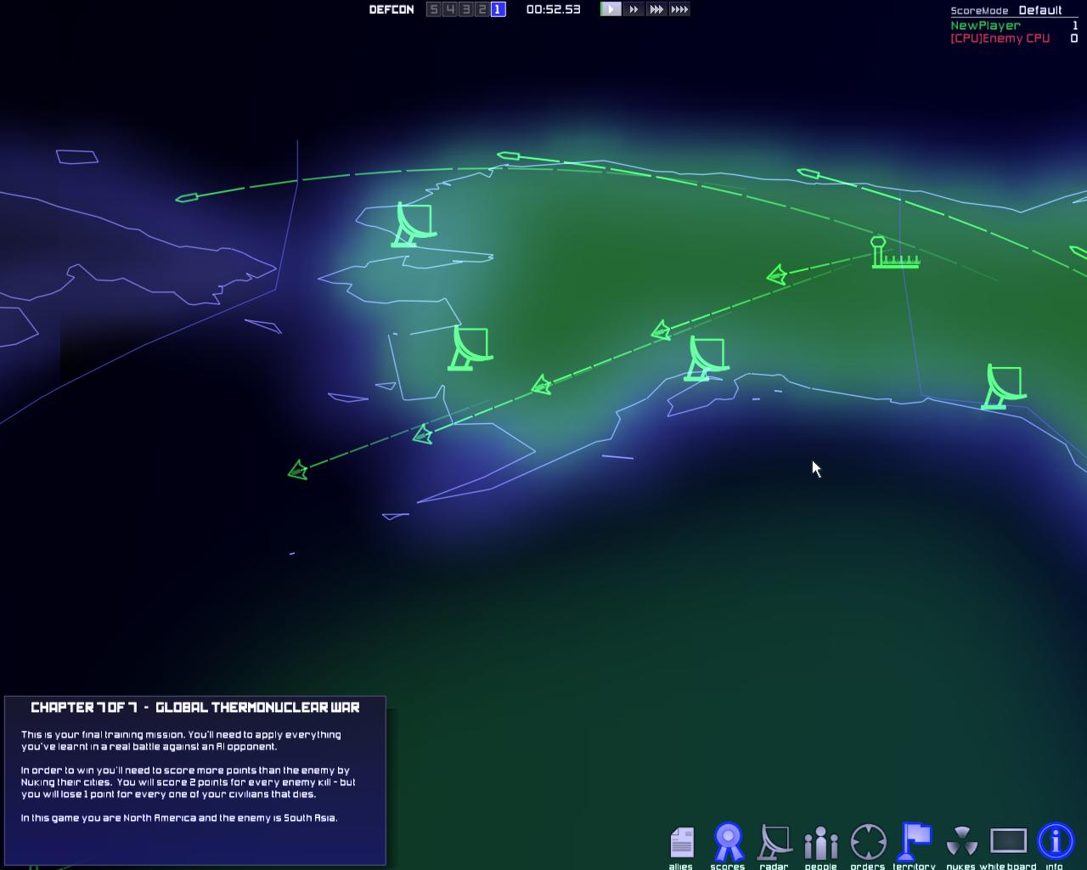Select the westernmost ship over Siberia
The height and width of the screenshot is (870, 1087).
[187, 198]
